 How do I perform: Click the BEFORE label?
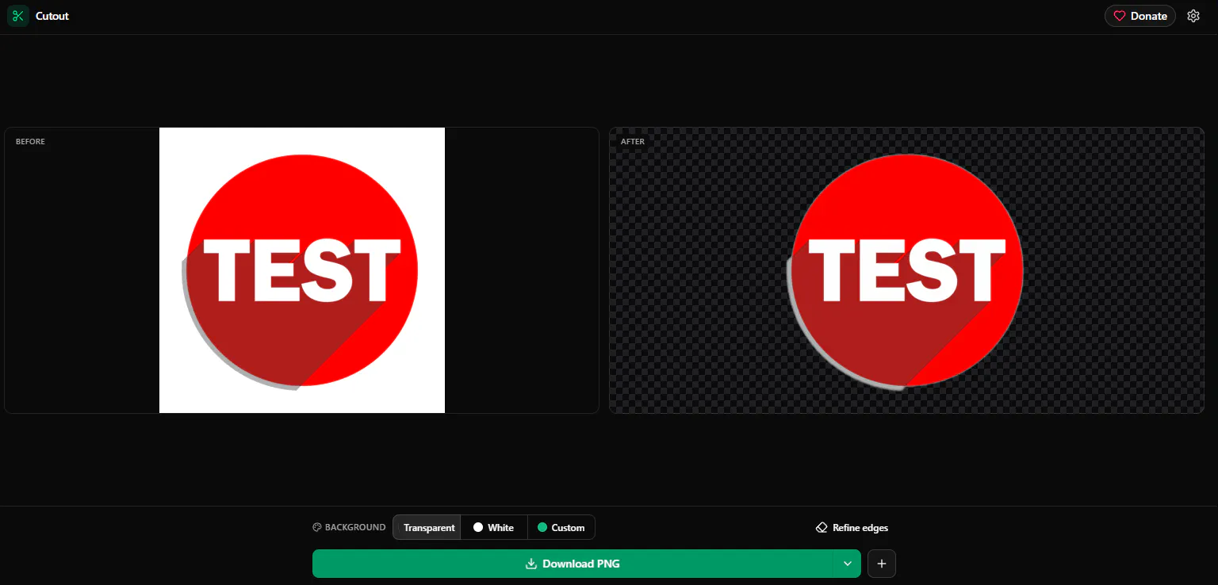[x=30, y=142]
